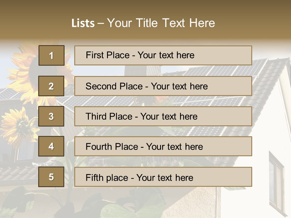Select the "Your Title Text Here" heading
The width and height of the screenshot is (291, 218).
pyautogui.click(x=161, y=23)
